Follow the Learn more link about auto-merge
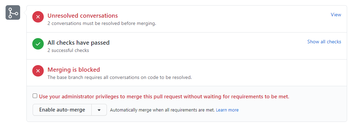This screenshot has height=125, width=352. tap(227, 110)
